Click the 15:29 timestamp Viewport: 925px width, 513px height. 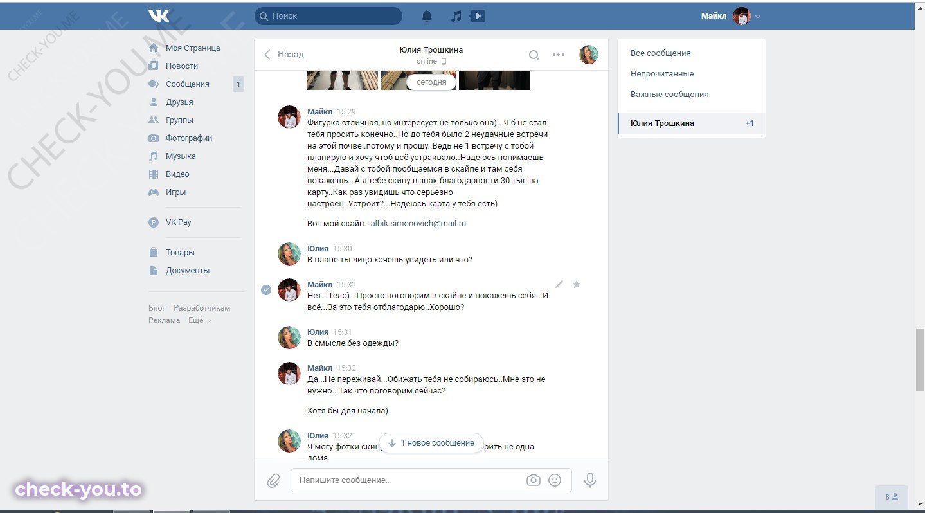pyautogui.click(x=346, y=112)
